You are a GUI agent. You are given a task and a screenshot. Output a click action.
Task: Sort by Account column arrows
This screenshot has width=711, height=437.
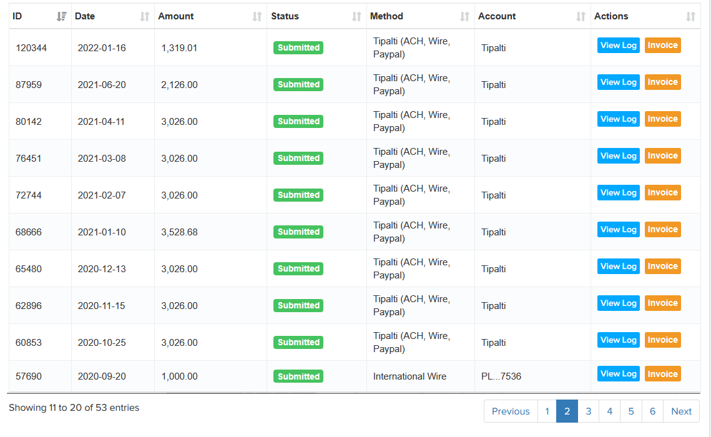pos(581,17)
